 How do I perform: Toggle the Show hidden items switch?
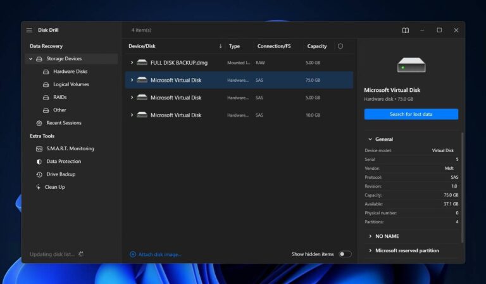344,254
